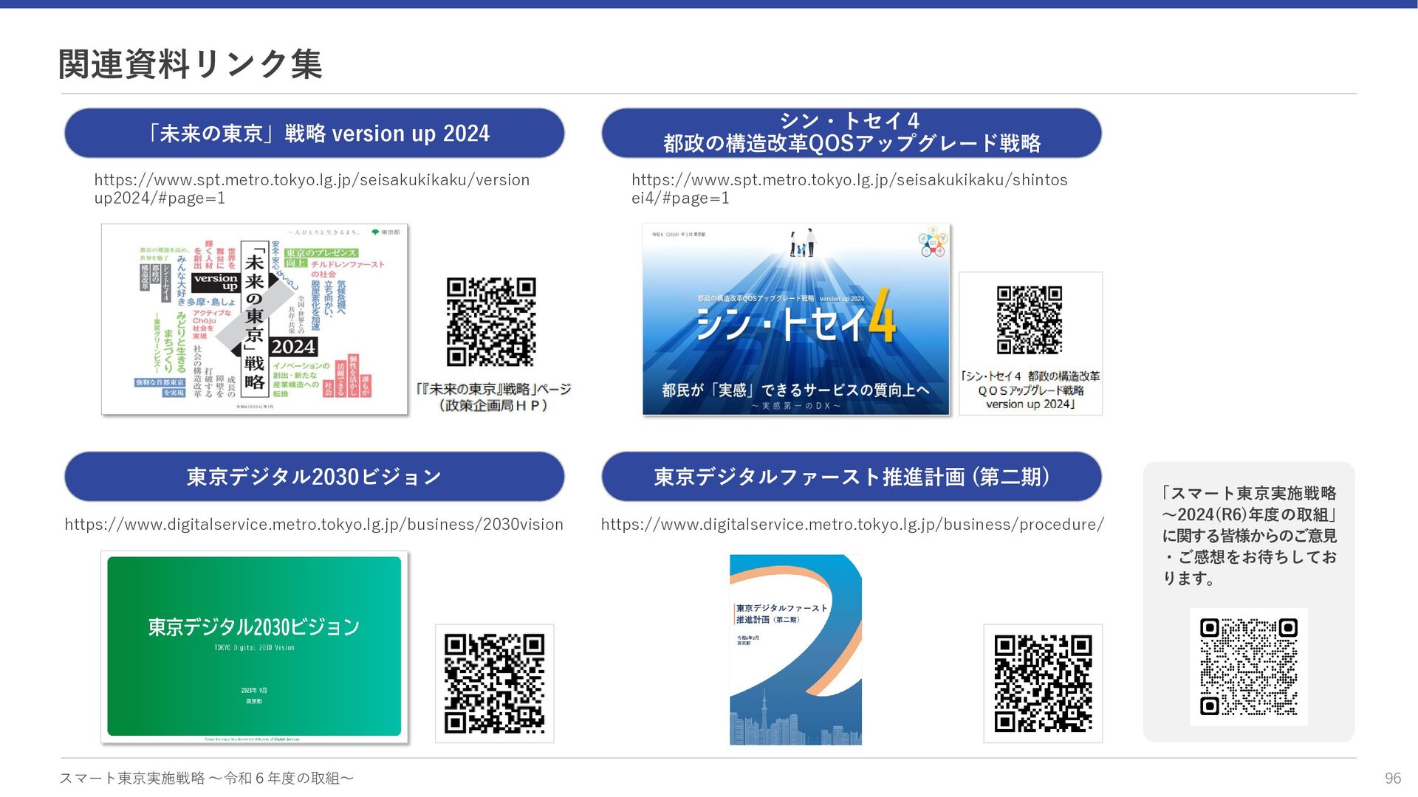The width and height of the screenshot is (1418, 797).
Task: Click QR code for 東京デジタル2030ビジョン
Action: pos(494,683)
